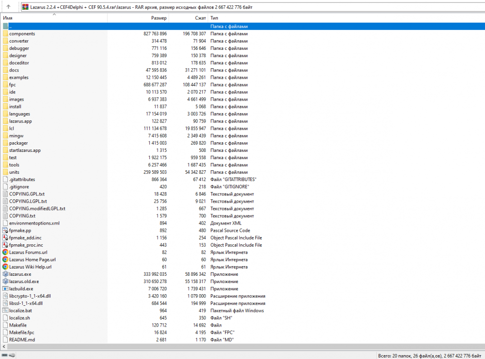The height and width of the screenshot is (359, 485).
Task: Click the debugger folder icon
Action: click(x=5, y=48)
